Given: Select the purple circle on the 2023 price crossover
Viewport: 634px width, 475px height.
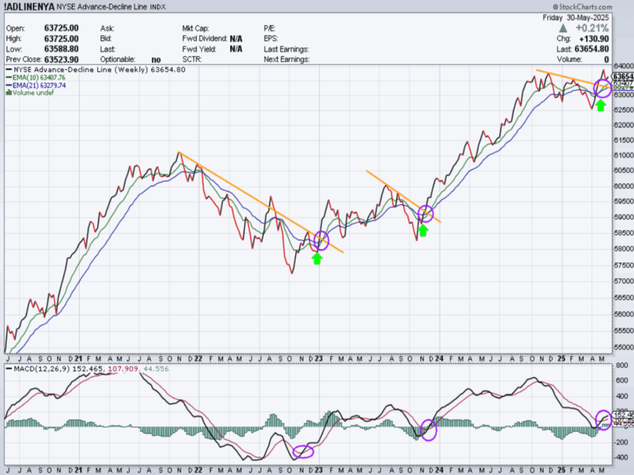Looking at the screenshot, I should [x=321, y=241].
